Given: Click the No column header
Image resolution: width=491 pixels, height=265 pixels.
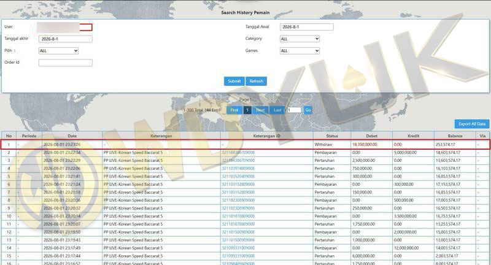Looking at the screenshot, I should click(x=9, y=136).
